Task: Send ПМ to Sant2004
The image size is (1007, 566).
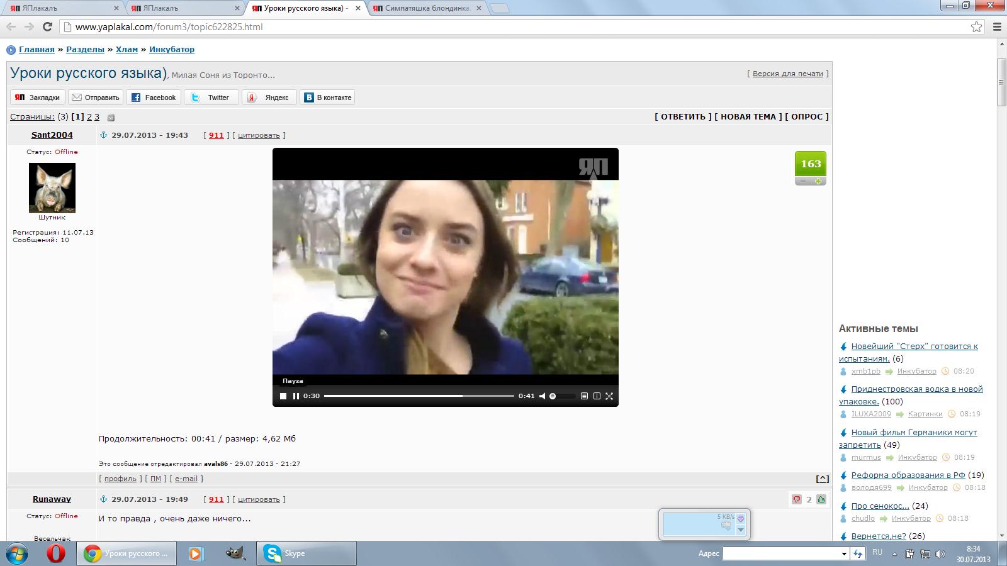Action: pyautogui.click(x=155, y=479)
